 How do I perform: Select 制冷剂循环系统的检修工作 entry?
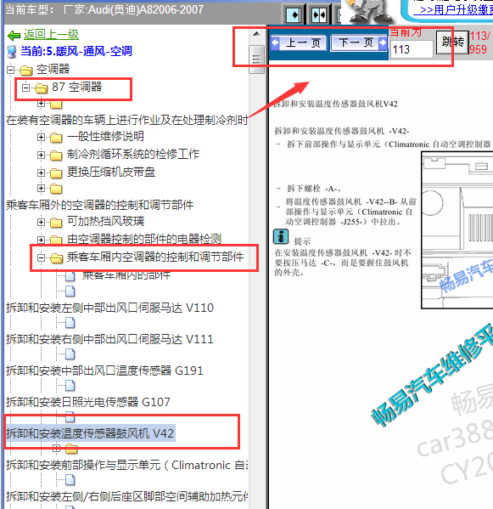[x=133, y=154]
